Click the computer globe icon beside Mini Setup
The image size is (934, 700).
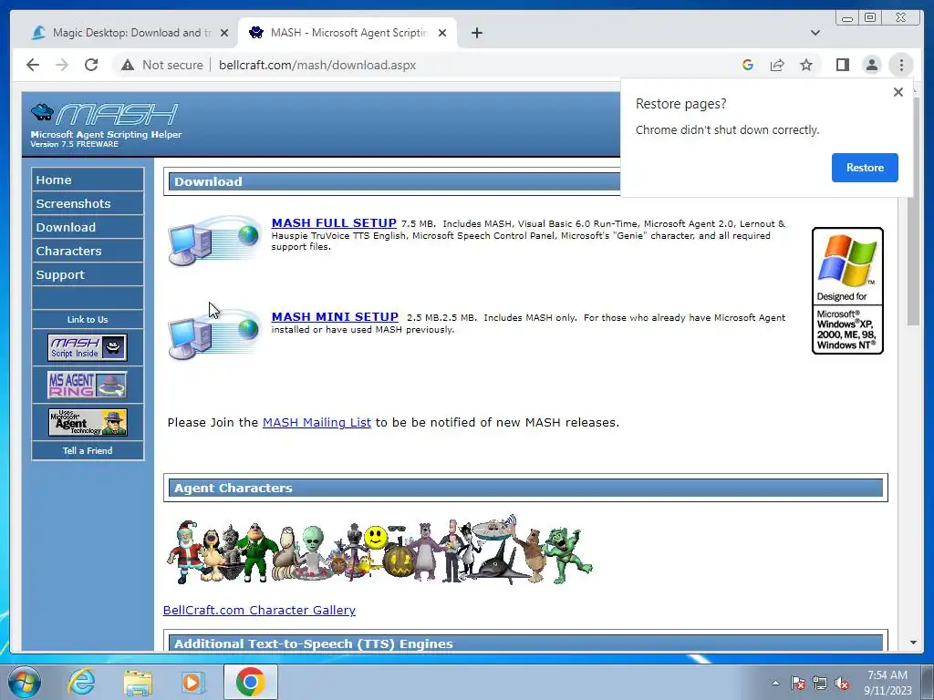[215, 335]
